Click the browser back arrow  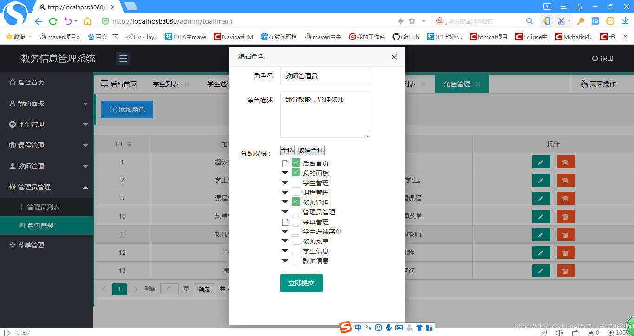coord(39,21)
